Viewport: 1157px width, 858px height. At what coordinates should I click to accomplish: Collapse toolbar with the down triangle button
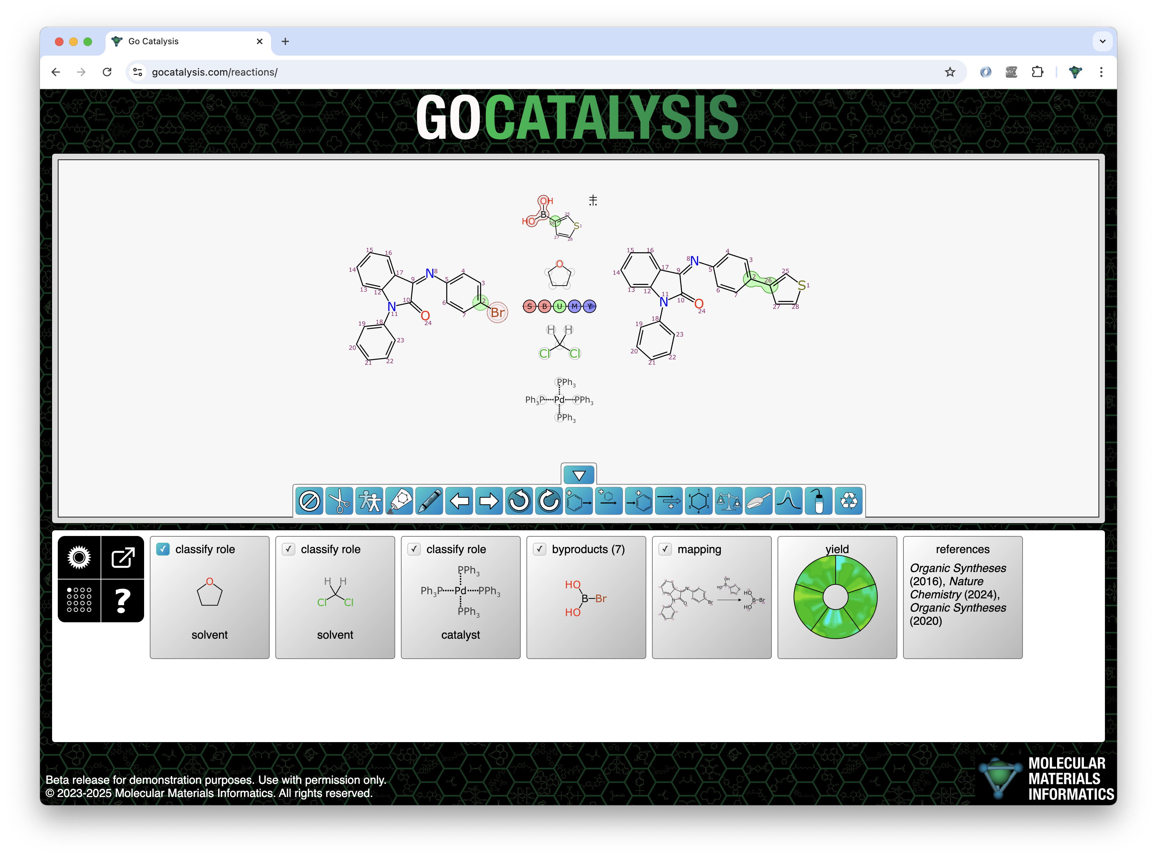(x=578, y=475)
